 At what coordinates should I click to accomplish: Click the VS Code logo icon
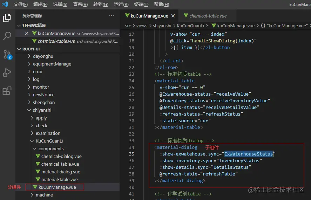pyautogui.click(x=5, y=4)
